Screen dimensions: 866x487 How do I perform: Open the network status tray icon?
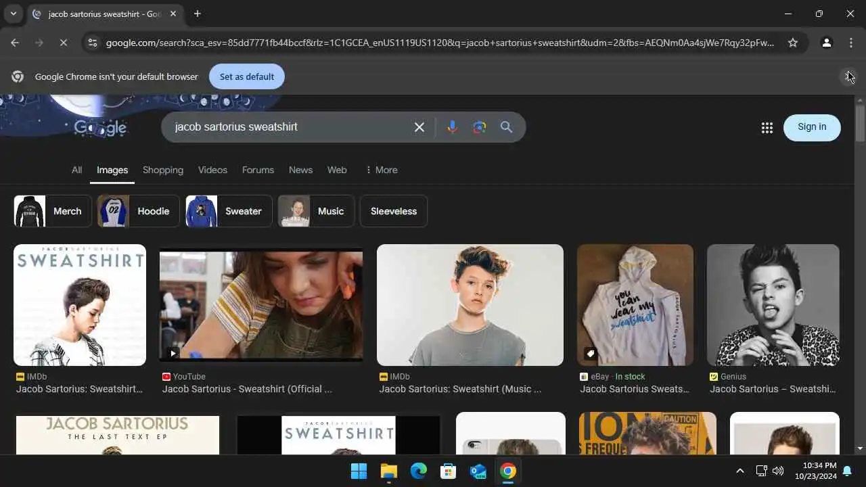(761, 471)
